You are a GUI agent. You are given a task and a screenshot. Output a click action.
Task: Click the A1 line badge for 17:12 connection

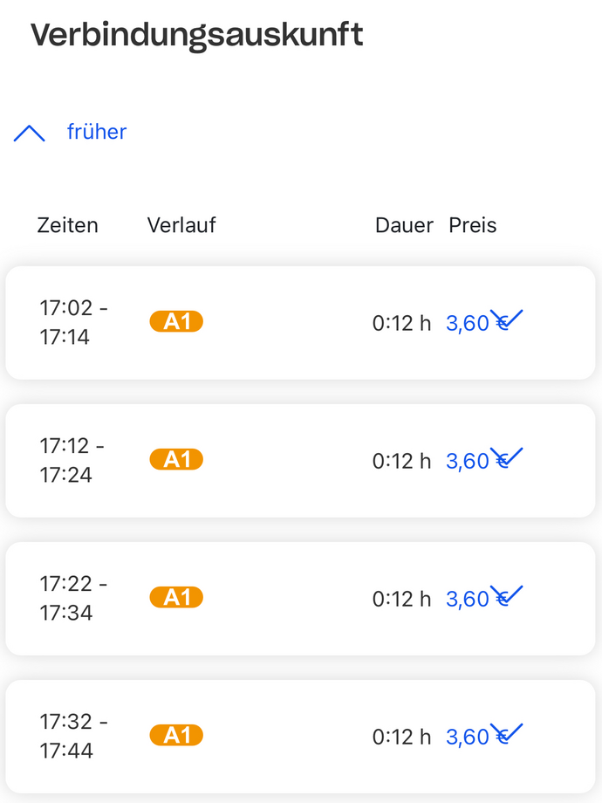pyautogui.click(x=176, y=460)
